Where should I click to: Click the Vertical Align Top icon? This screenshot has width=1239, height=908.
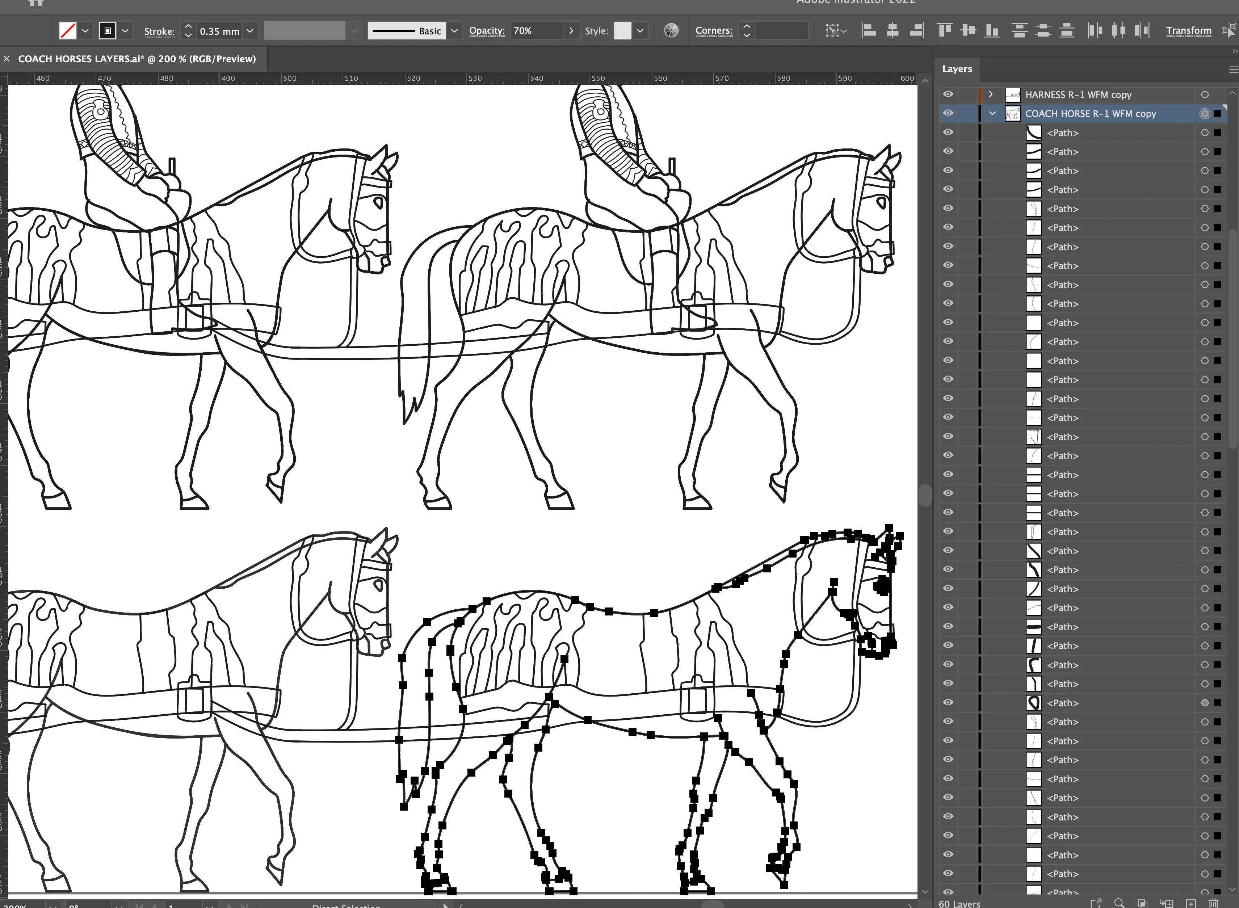pos(944,31)
